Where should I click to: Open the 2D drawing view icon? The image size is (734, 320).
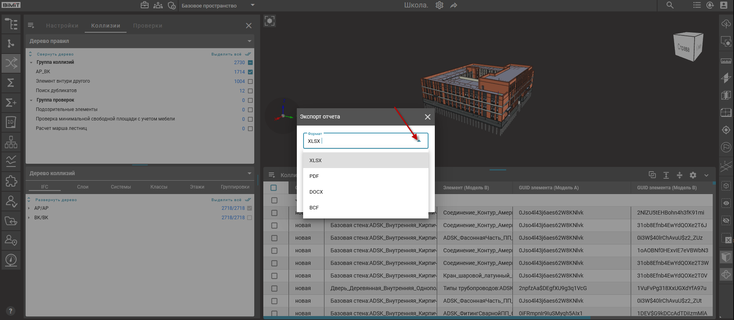[11, 122]
